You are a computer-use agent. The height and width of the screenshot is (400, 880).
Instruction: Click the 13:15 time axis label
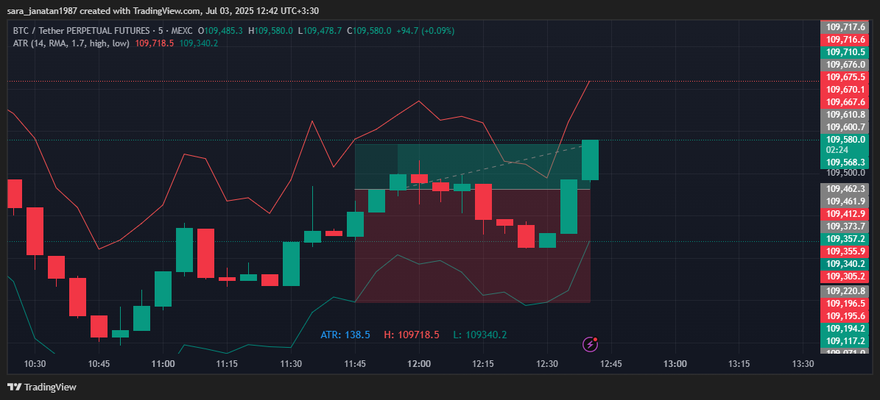click(x=739, y=364)
